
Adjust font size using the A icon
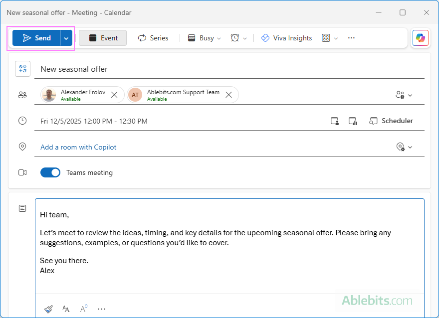(83, 308)
